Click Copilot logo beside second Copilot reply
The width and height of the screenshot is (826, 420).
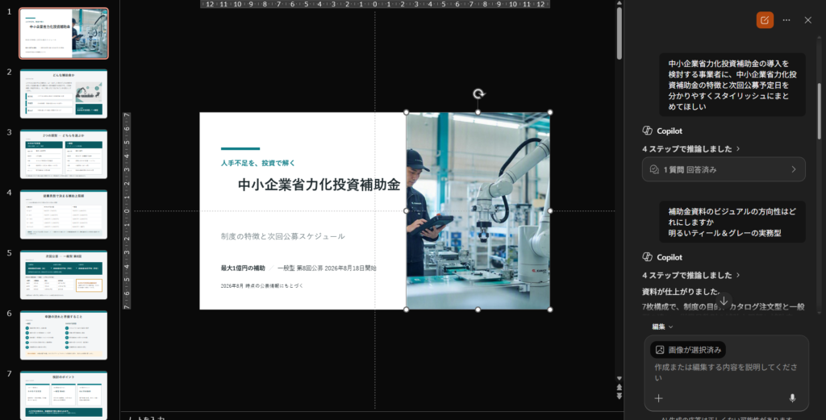[648, 257]
